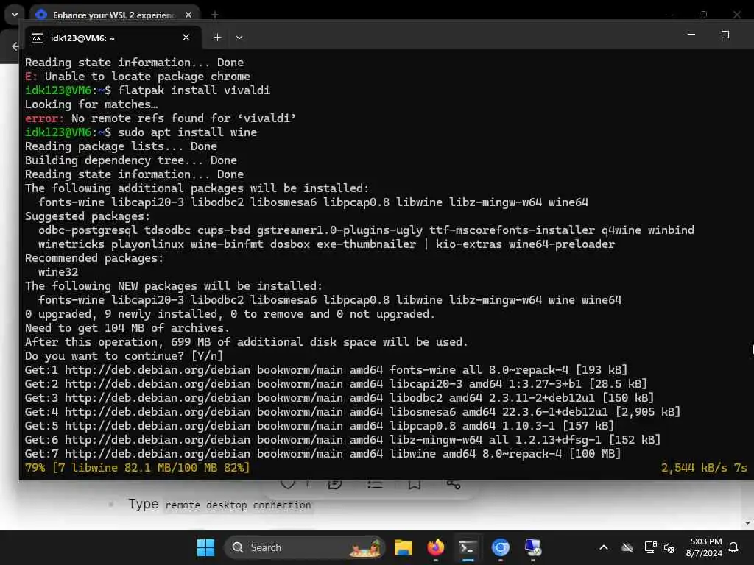Screen dimensions: 754x565
Task: Open notifications with the bell icon
Action: pyautogui.click(x=734, y=547)
